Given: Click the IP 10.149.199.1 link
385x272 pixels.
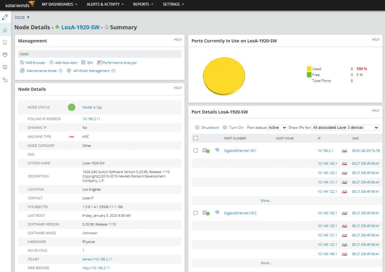Looking at the screenshot, I should tap(327, 254).
